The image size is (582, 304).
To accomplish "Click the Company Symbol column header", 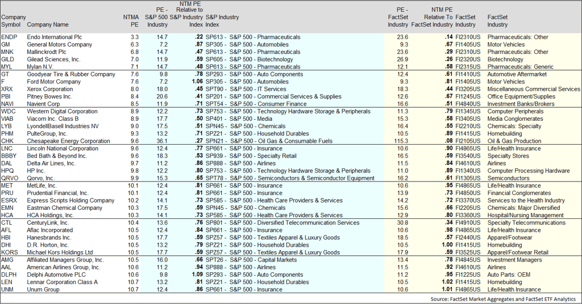I will 14,21.
